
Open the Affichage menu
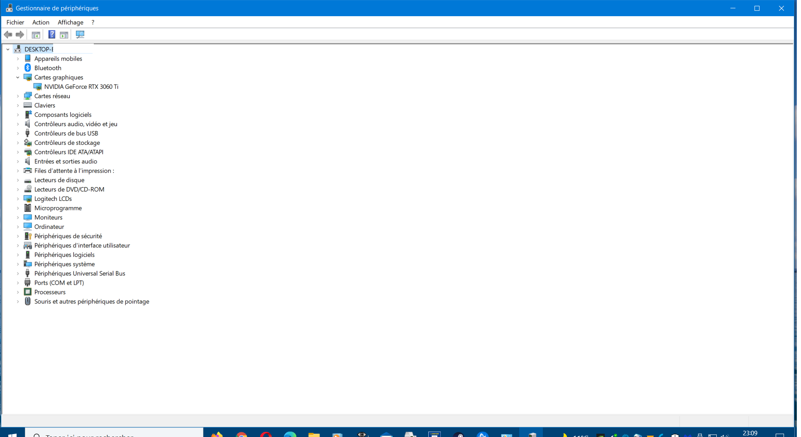point(71,22)
